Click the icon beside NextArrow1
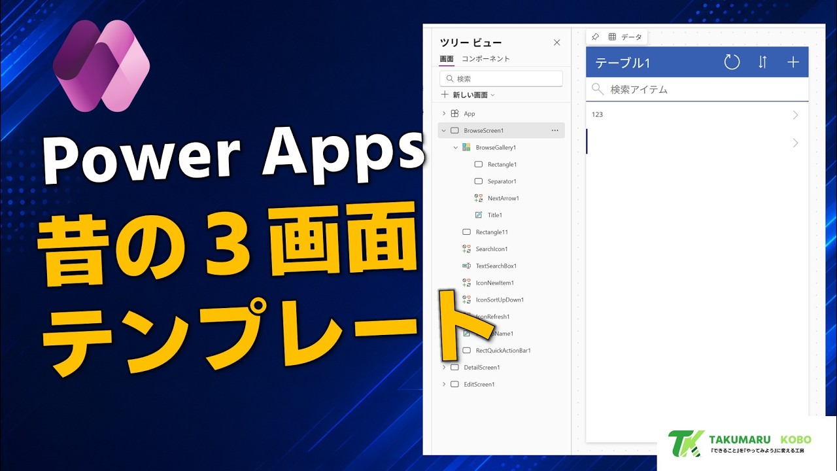Screen dimensions: 837x471 point(479,198)
